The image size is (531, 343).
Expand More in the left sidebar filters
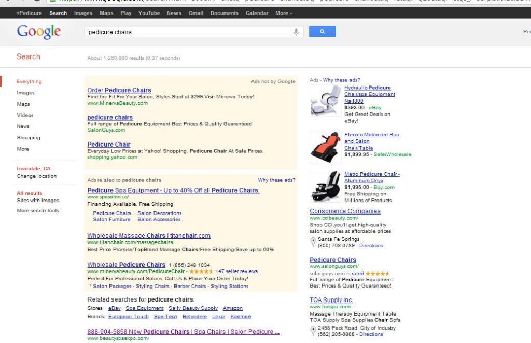(23, 149)
